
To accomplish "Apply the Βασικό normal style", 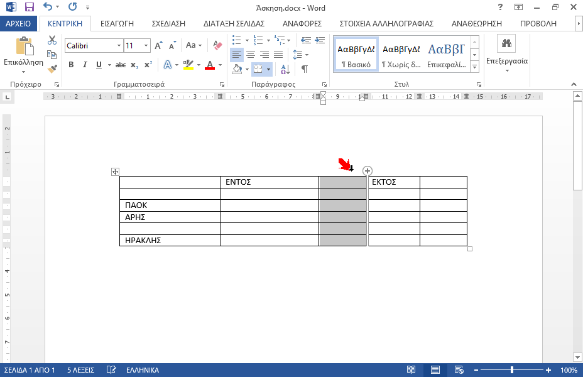I will [x=356, y=54].
